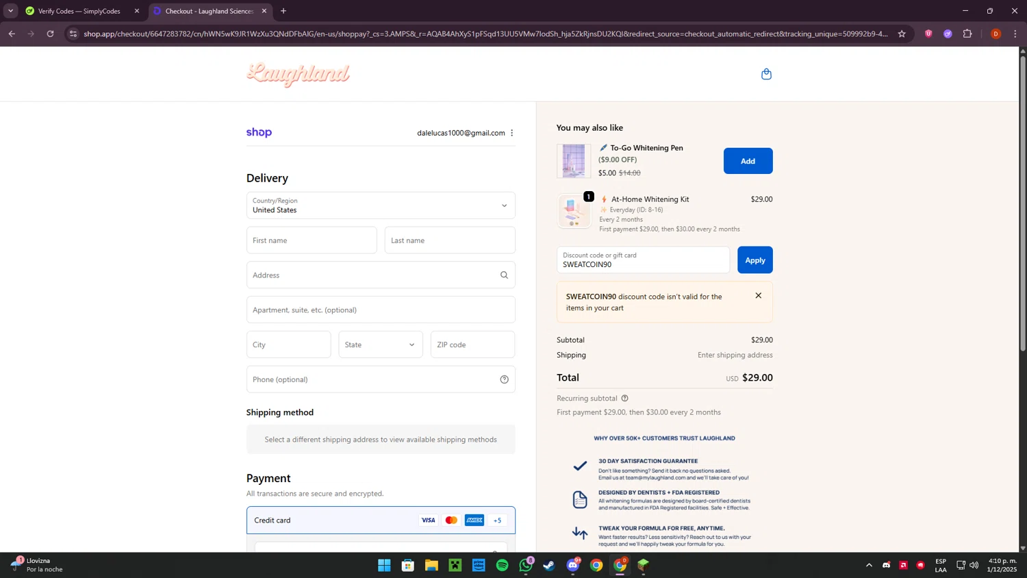Open Prime Video from the taskbar
The width and height of the screenshot is (1027, 578).
[x=479, y=565]
